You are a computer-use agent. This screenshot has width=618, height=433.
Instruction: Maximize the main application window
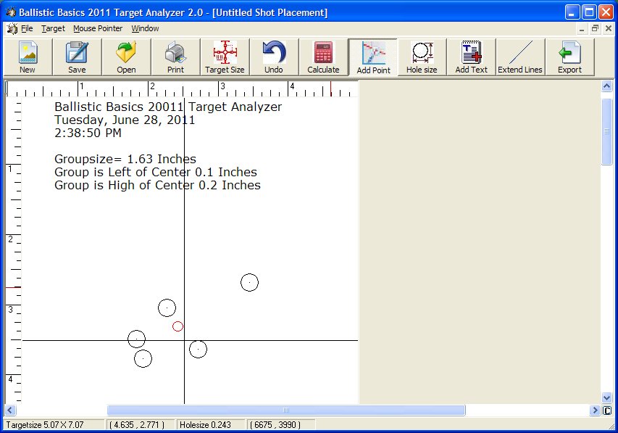[x=589, y=12]
